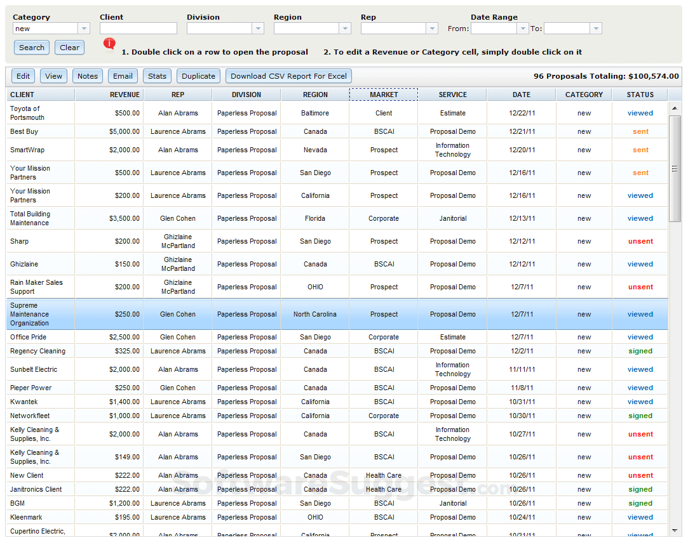
Task: Click the North Carolina region cell
Action: tap(315, 314)
